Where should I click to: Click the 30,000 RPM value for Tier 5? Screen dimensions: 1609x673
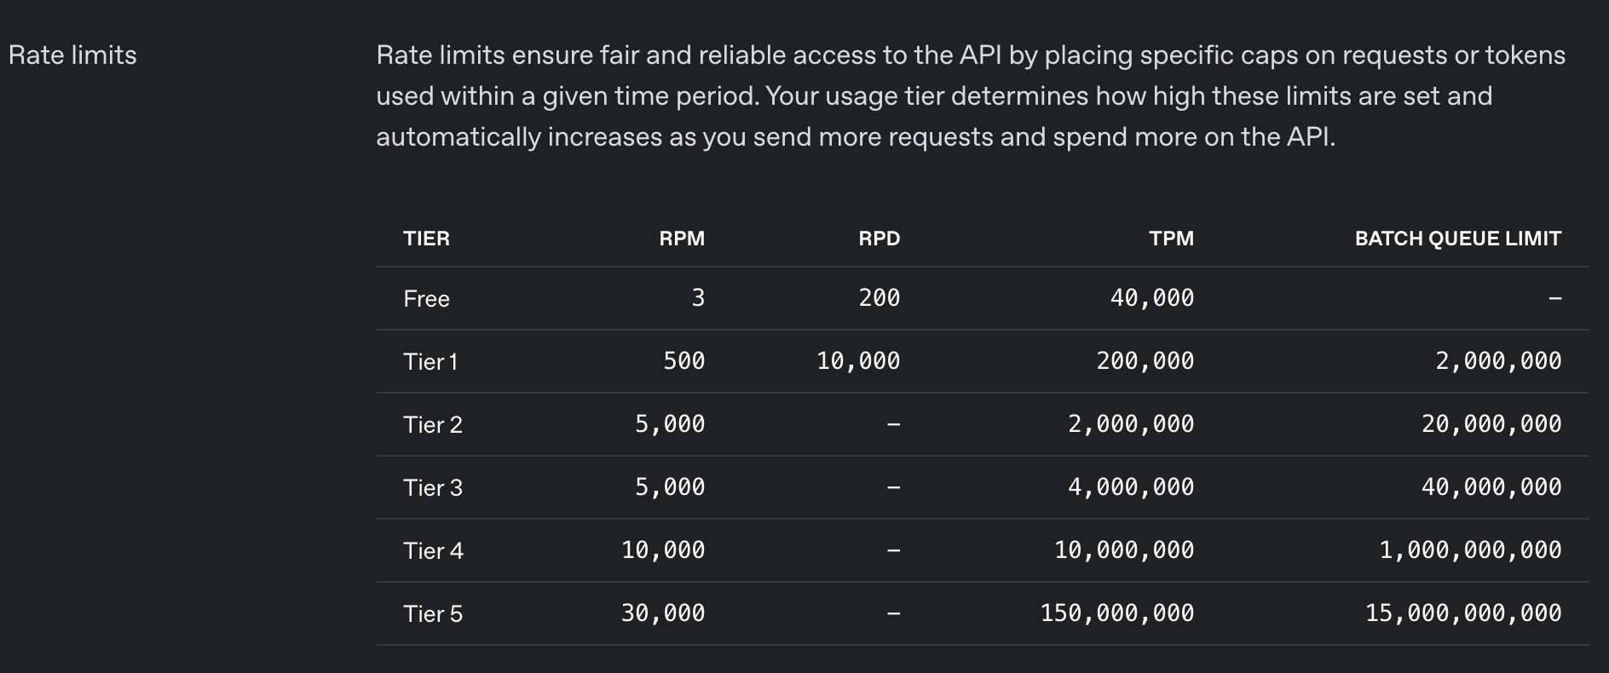coord(663,613)
